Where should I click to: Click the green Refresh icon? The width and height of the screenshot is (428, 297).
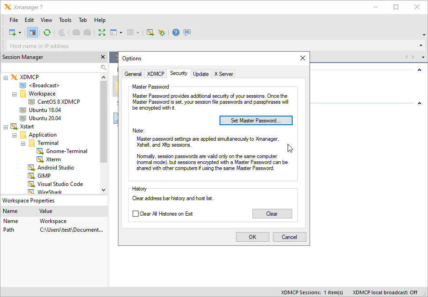[47, 32]
